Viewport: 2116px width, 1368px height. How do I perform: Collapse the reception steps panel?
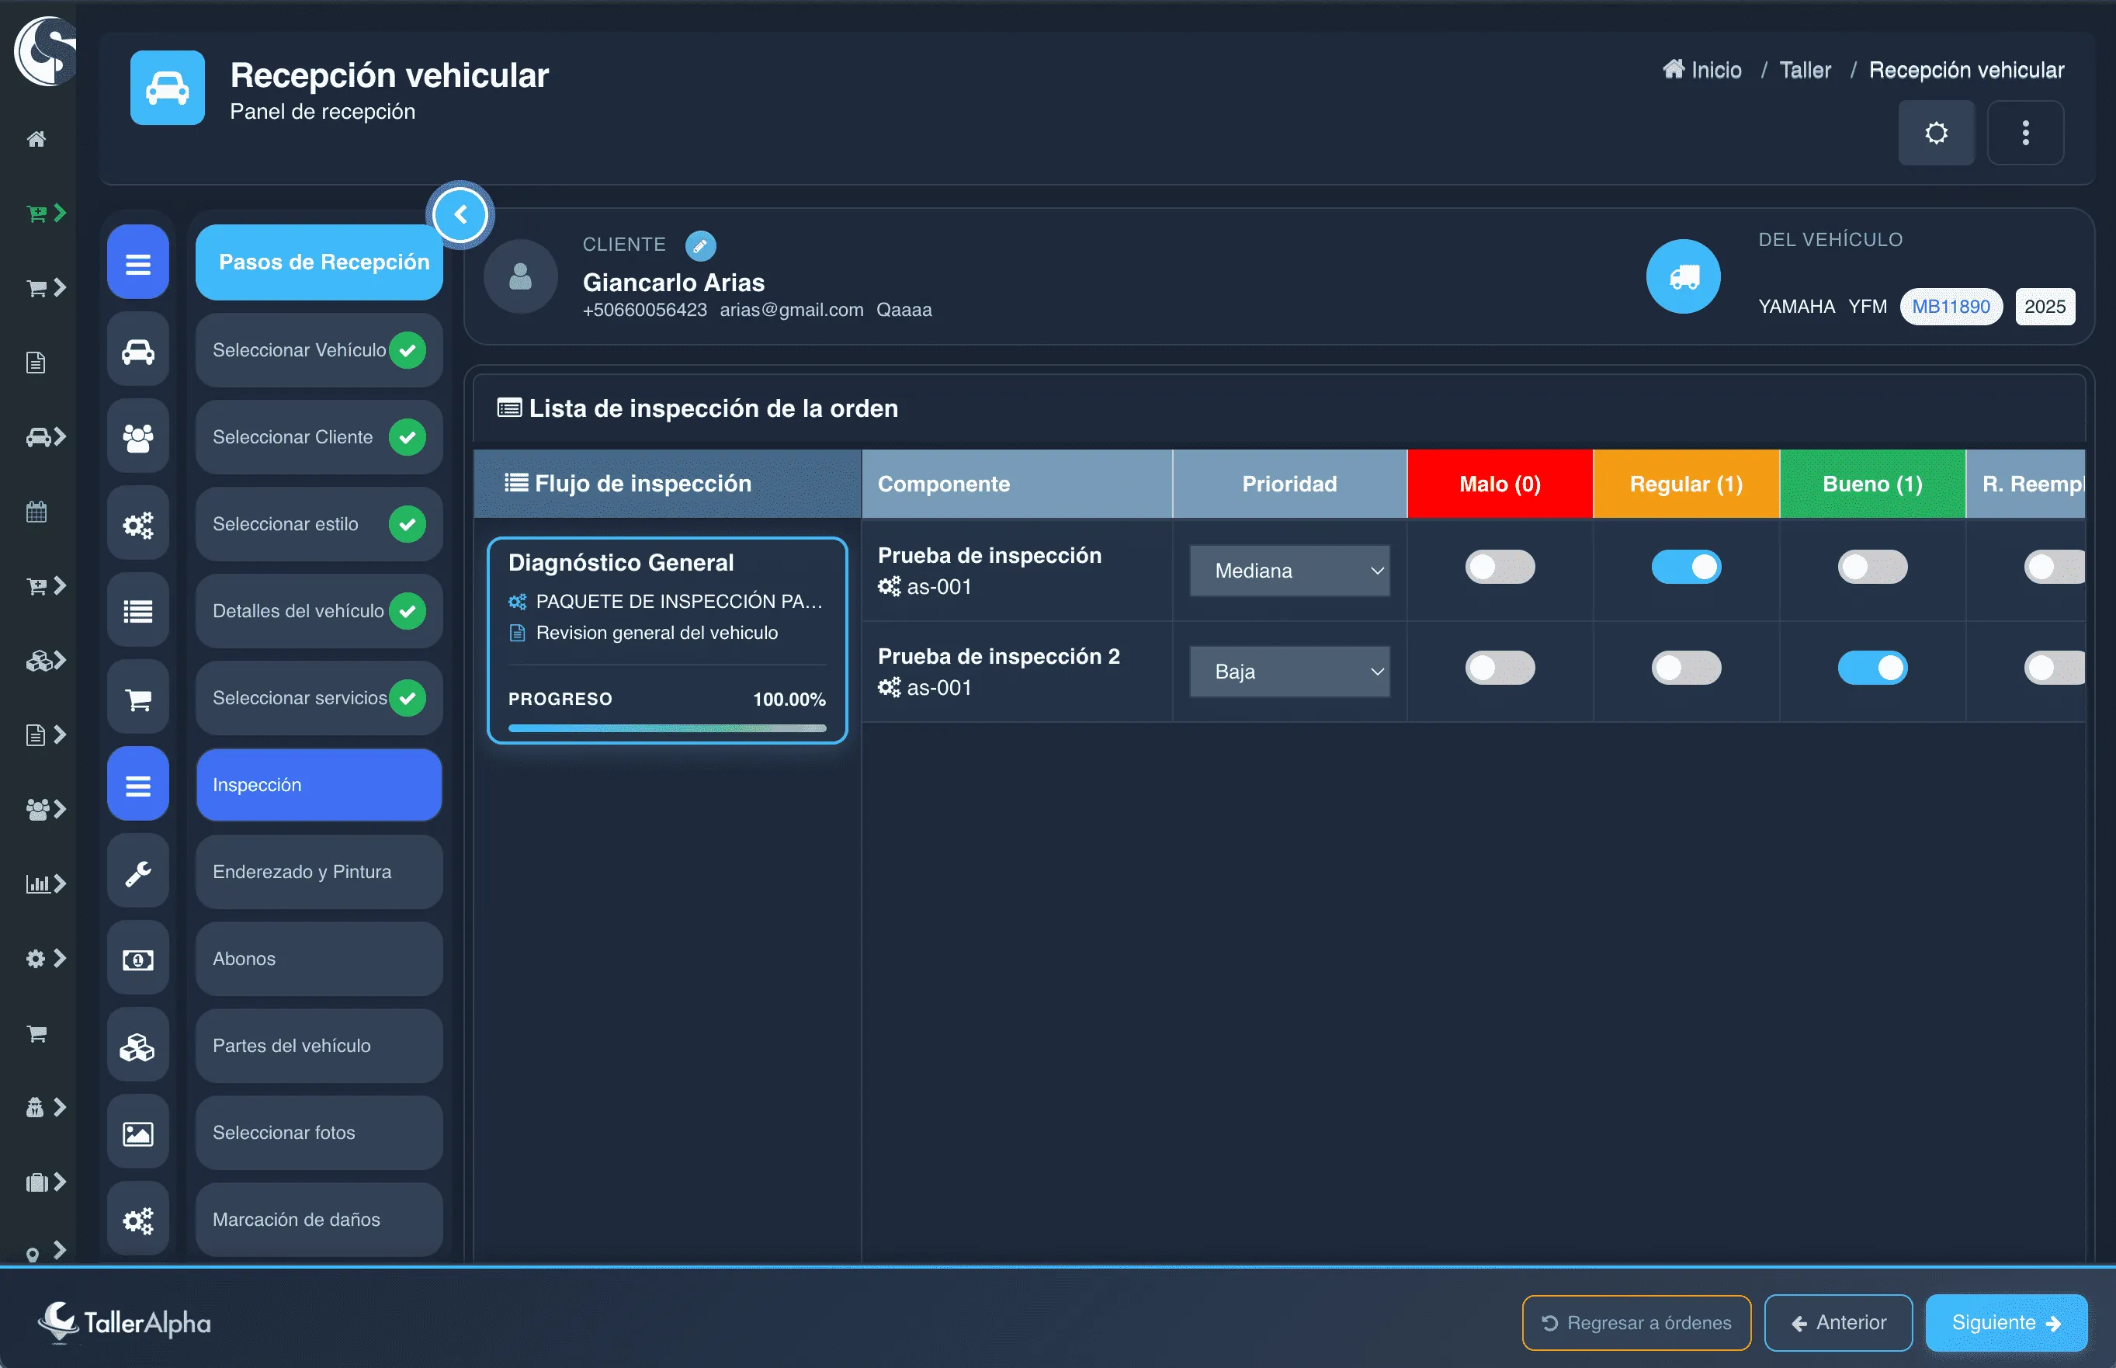[460, 215]
